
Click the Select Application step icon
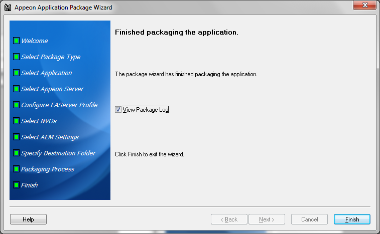(x=16, y=73)
